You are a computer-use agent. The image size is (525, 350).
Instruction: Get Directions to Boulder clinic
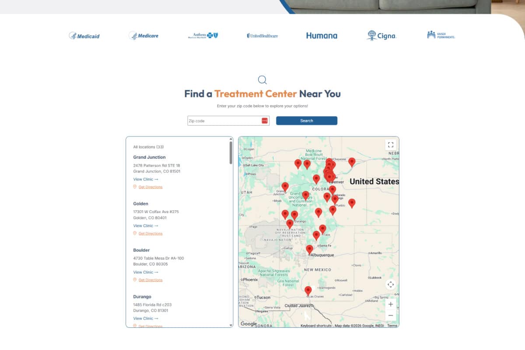[x=150, y=280]
